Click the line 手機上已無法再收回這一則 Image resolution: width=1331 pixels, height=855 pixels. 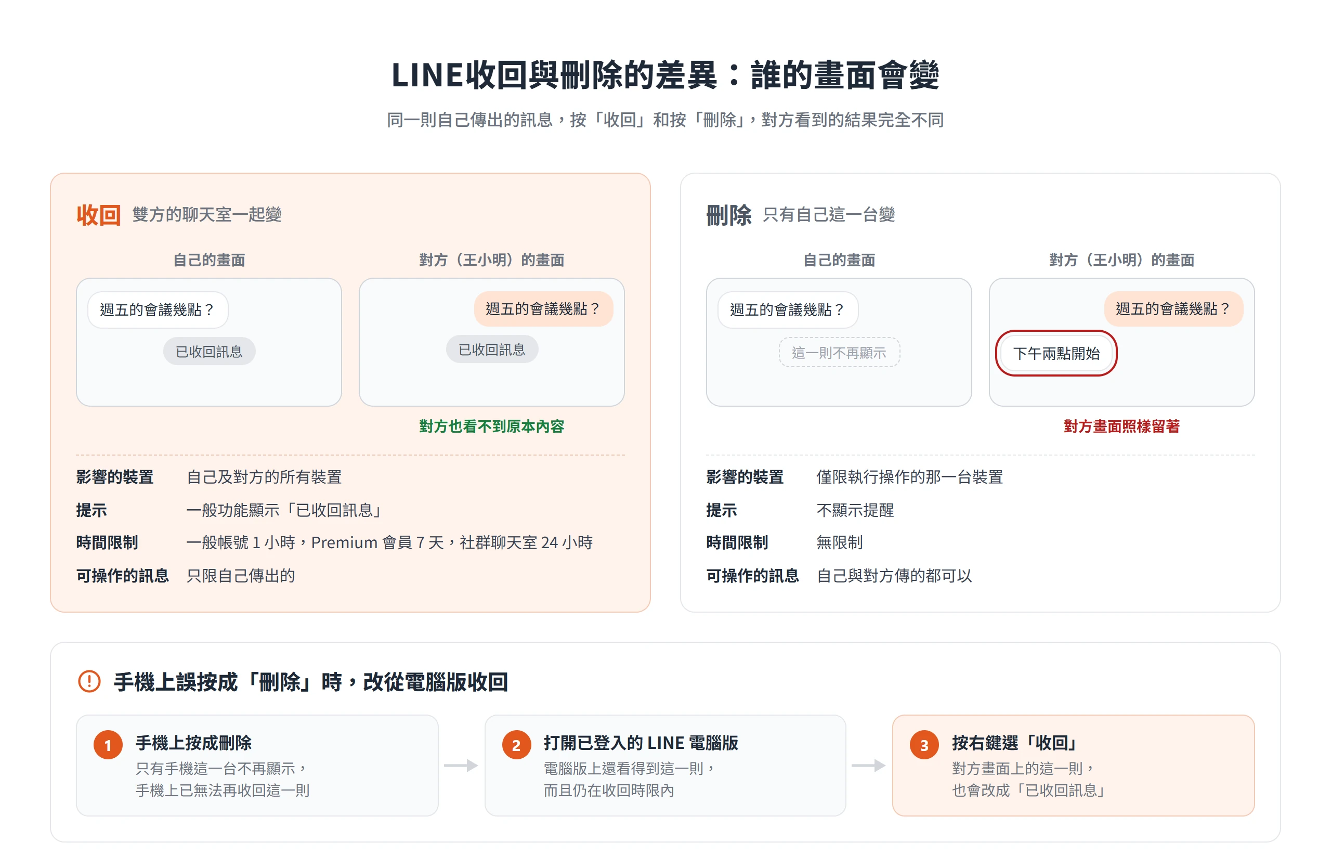223,791
